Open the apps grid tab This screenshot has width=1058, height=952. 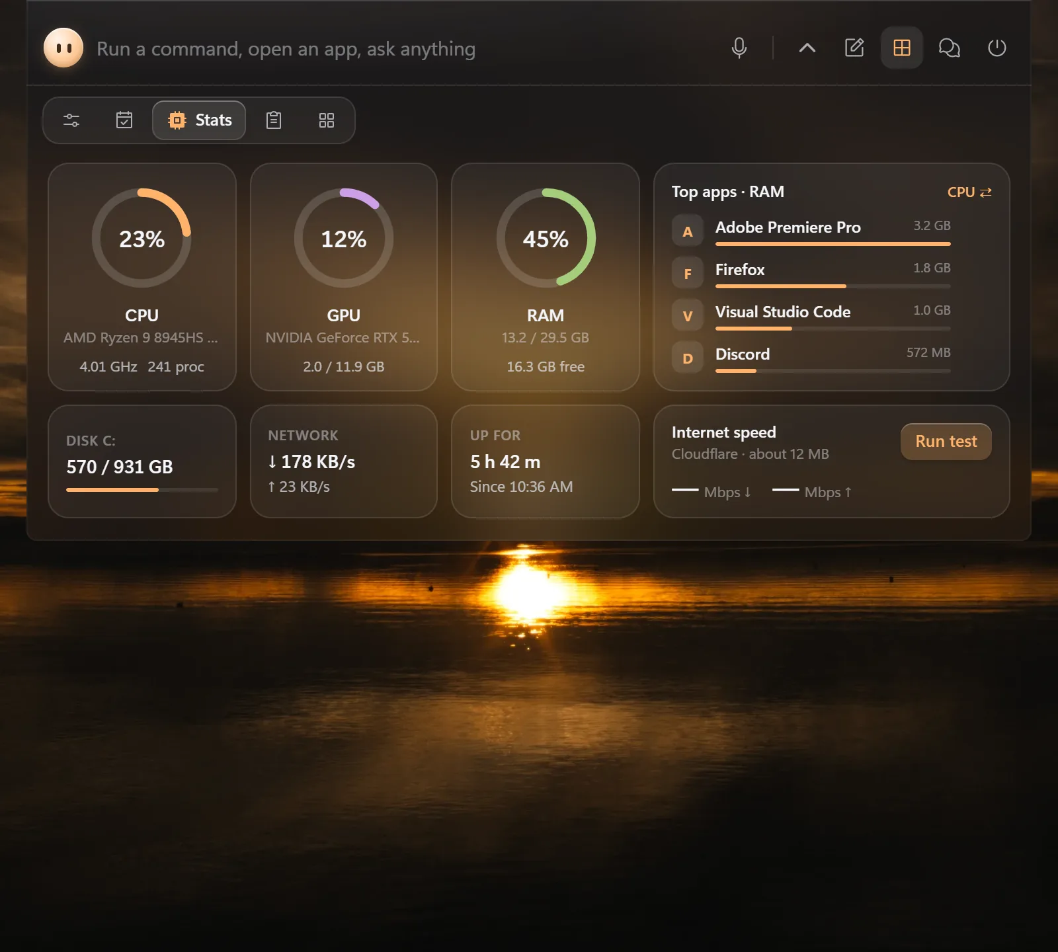pyautogui.click(x=327, y=120)
